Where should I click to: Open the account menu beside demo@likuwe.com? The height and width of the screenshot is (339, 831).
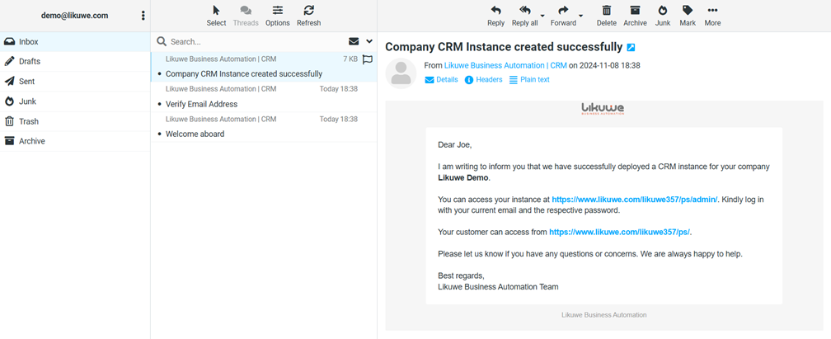[143, 16]
